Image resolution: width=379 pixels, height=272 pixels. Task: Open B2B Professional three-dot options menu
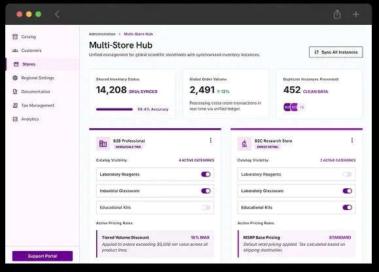[211, 140]
